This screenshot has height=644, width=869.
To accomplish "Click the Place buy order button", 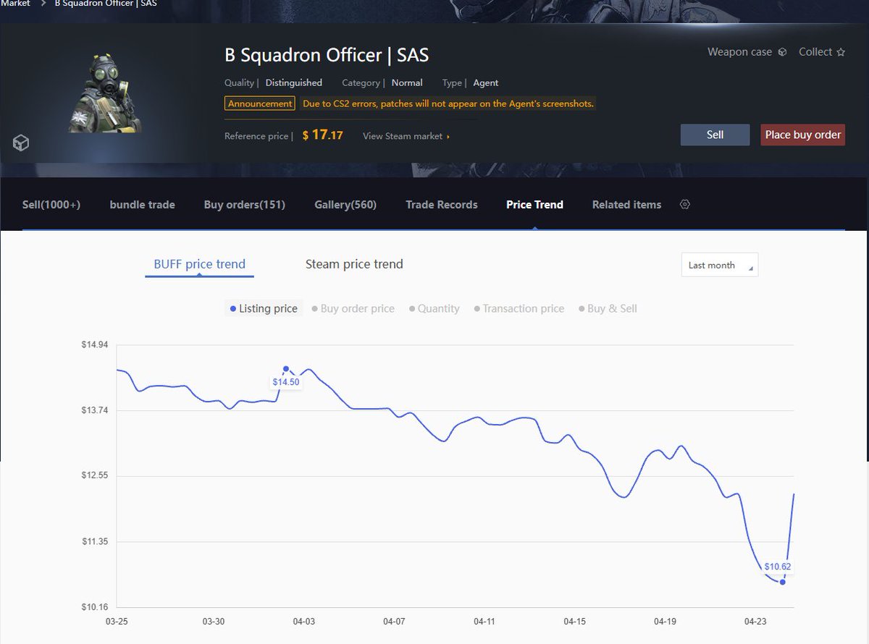I will pos(802,135).
